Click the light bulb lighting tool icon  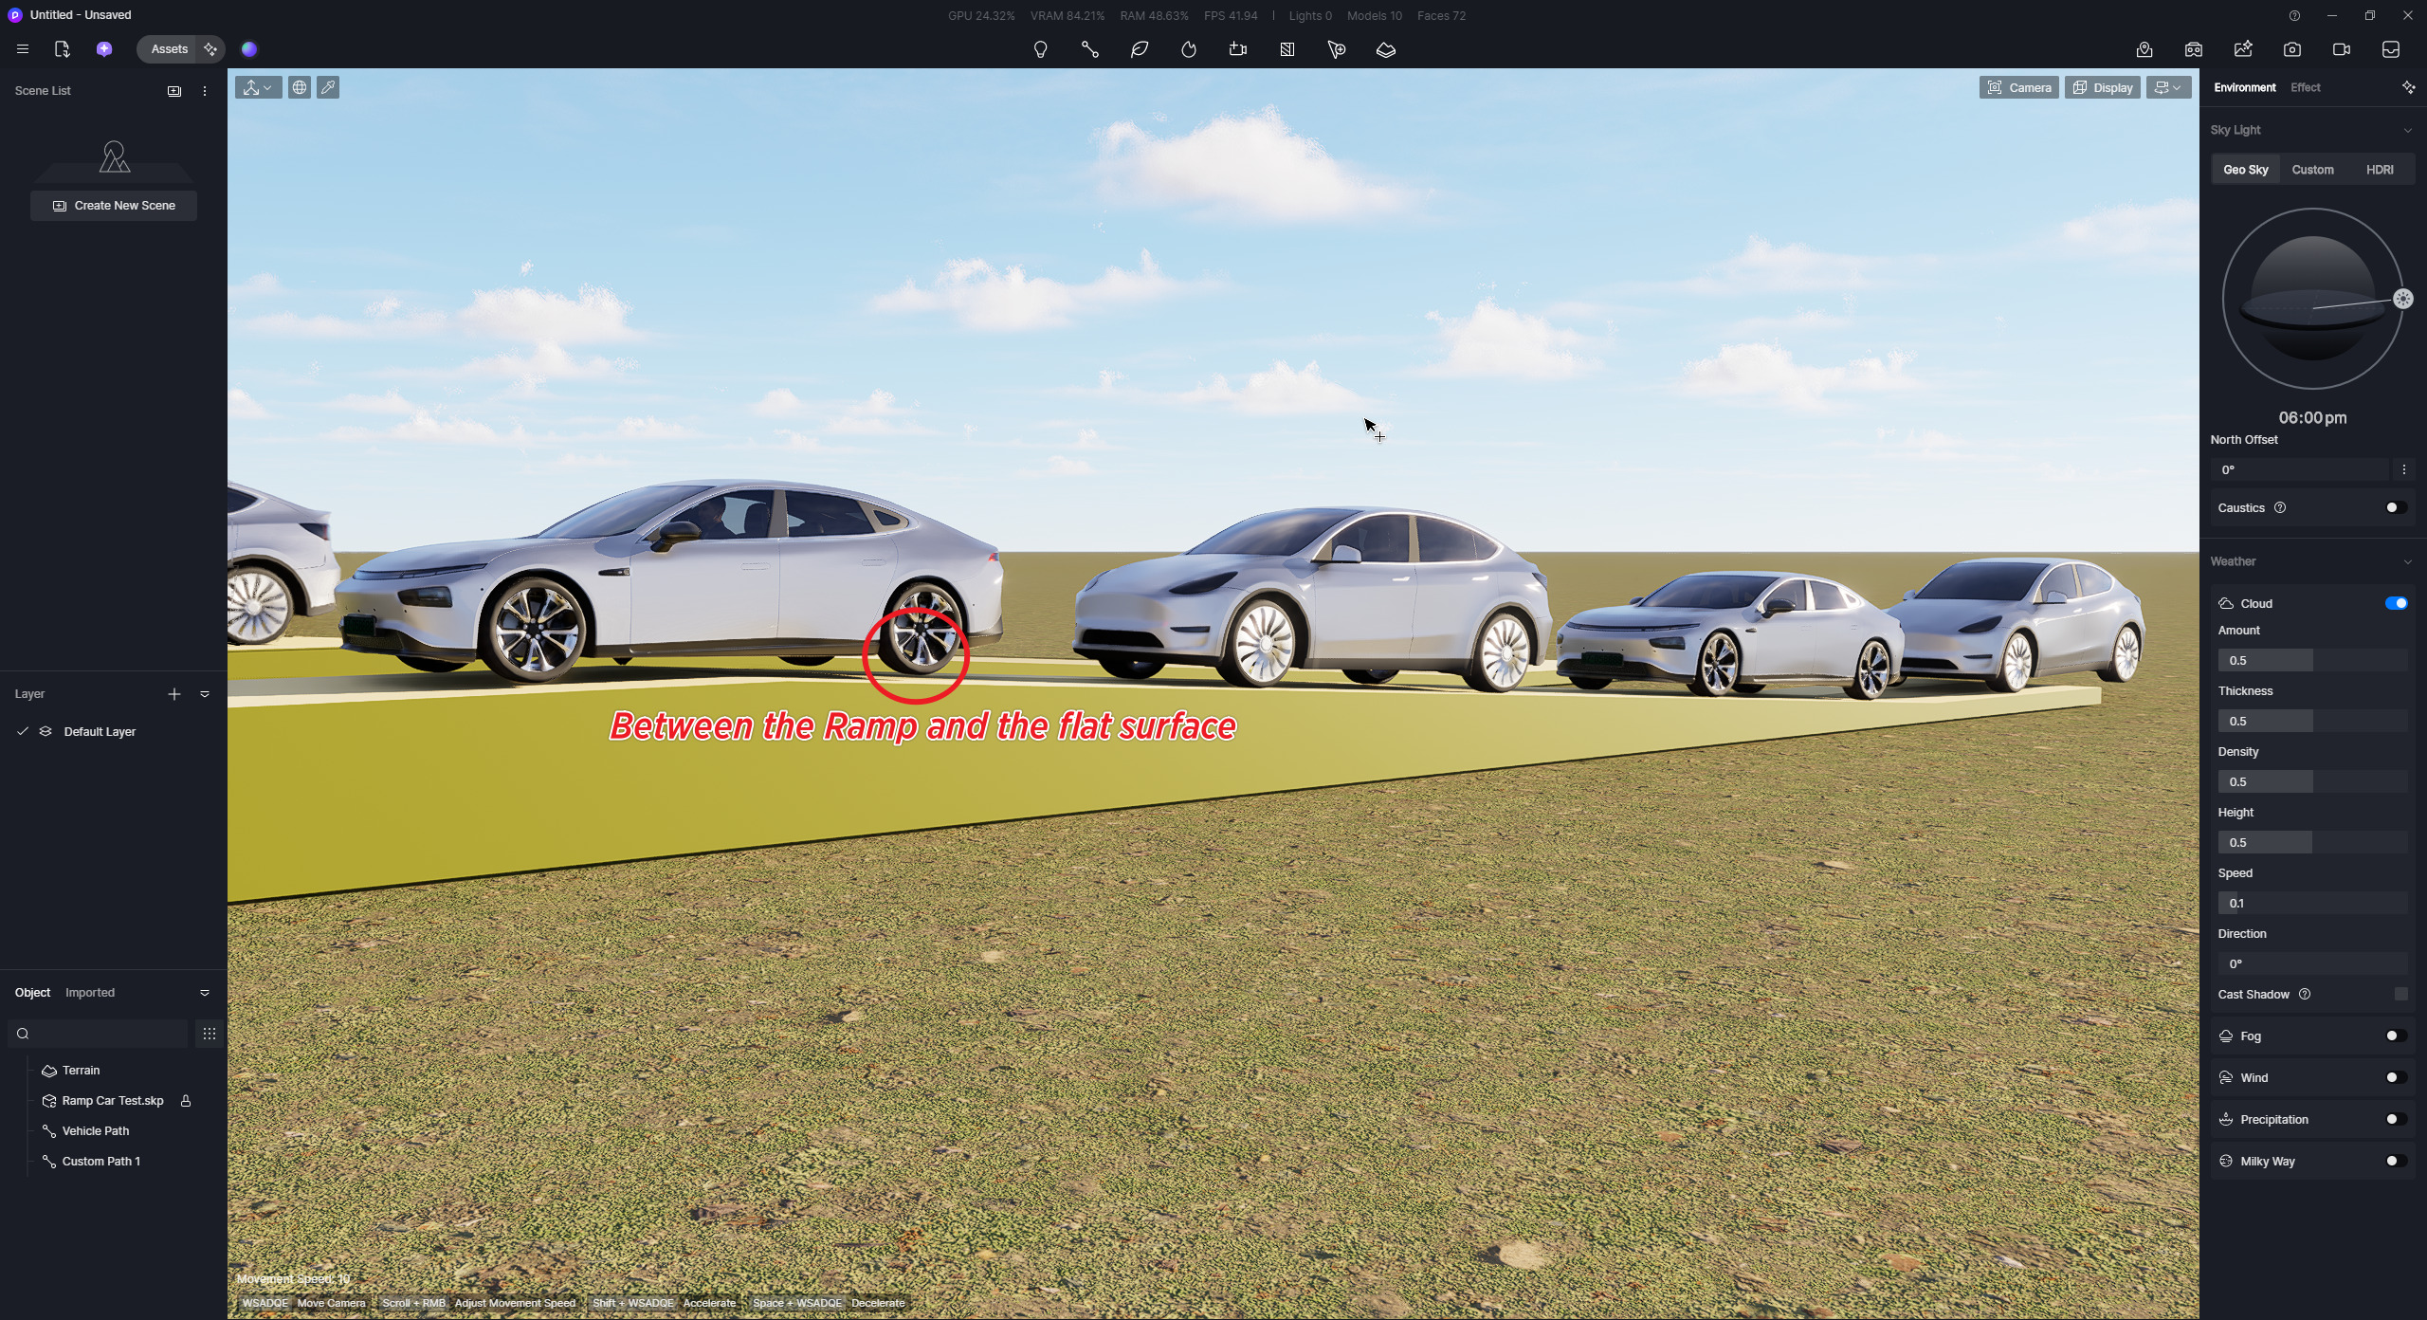pyautogui.click(x=1040, y=49)
